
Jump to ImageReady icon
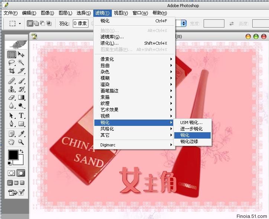[x=13, y=192]
